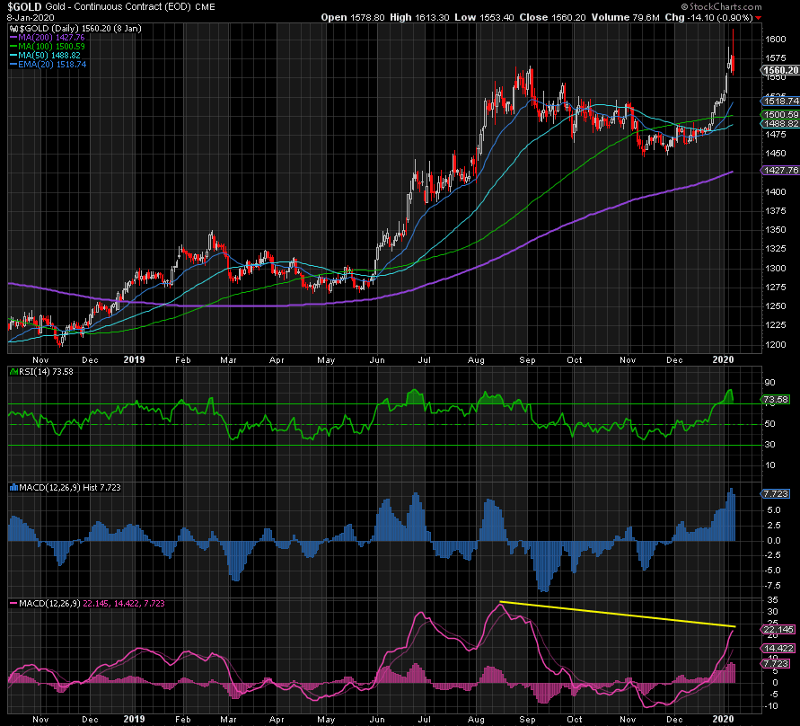Image resolution: width=800 pixels, height=726 pixels.
Task: Click the 'RSI(14) 73.58' legend text
Action: point(47,372)
